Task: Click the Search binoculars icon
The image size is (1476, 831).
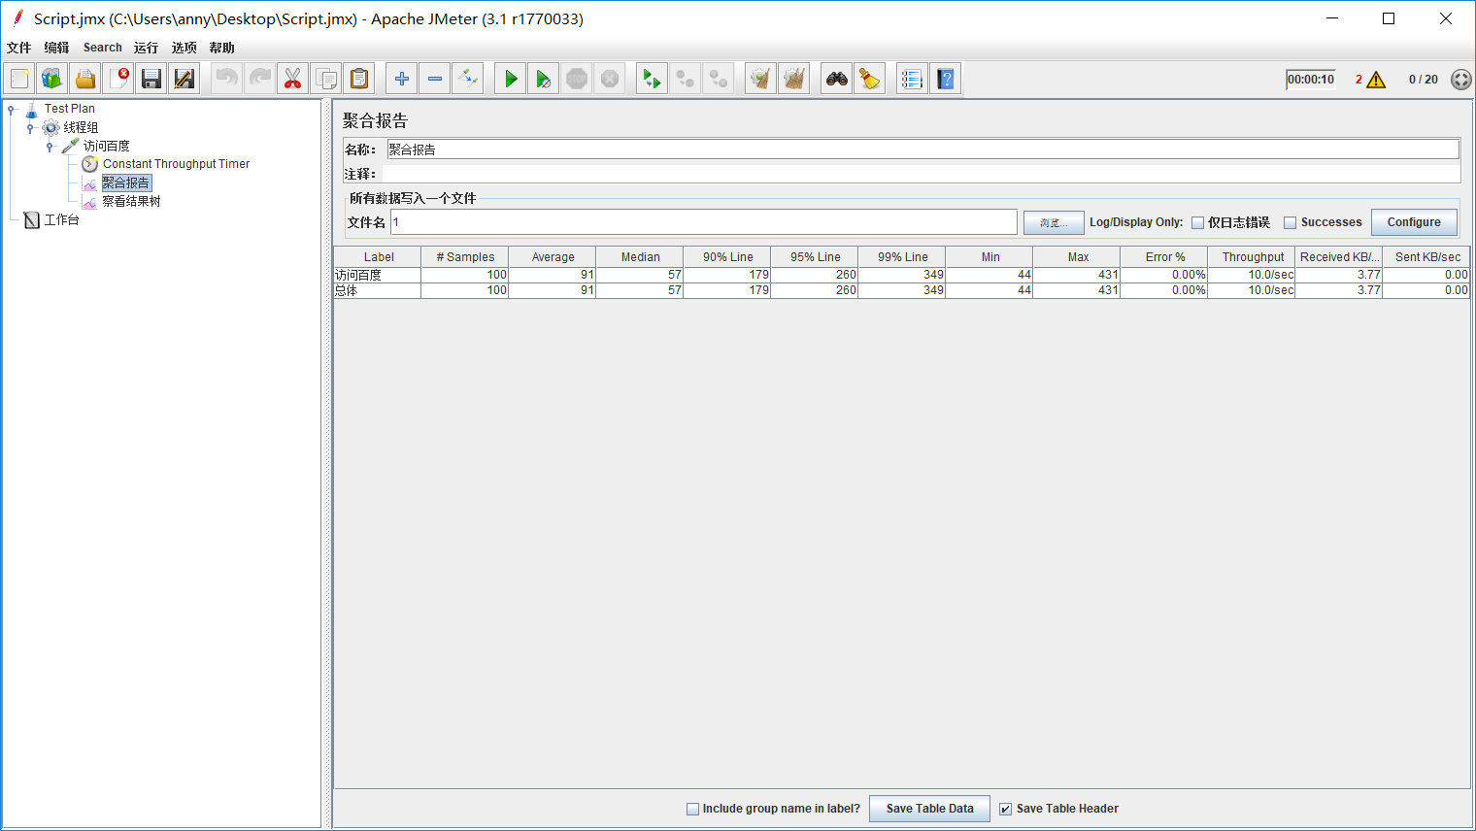Action: [x=836, y=79]
